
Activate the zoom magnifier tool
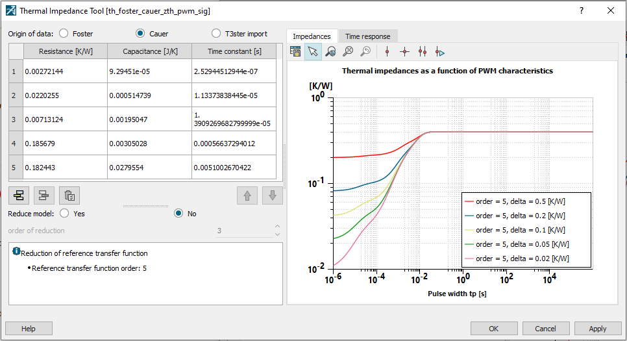[330, 52]
